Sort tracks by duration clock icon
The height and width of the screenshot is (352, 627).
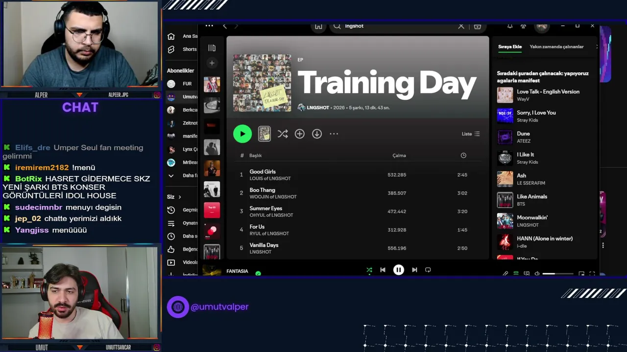[x=463, y=155]
